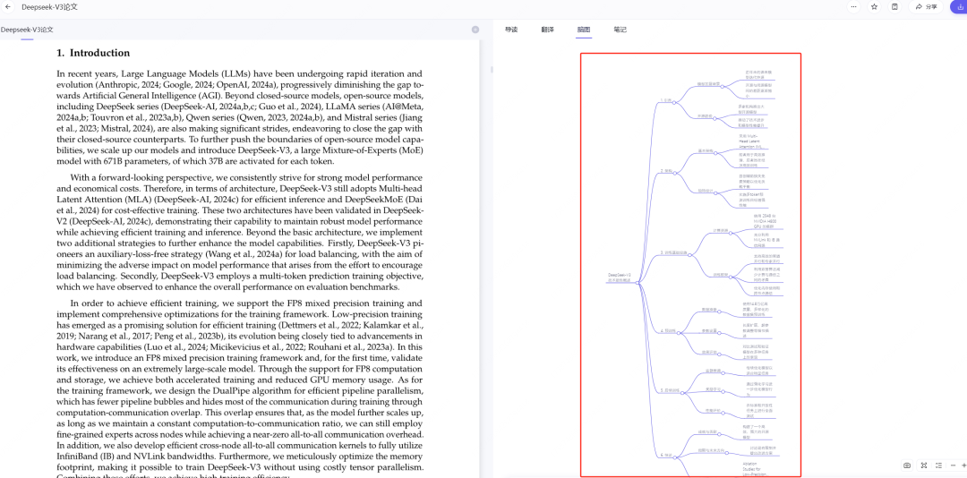The height and width of the screenshot is (478, 967).
Task: Switch to the 笔记 tab
Action: (620, 30)
